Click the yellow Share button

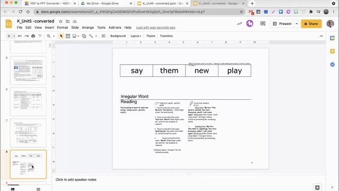tap(311, 24)
